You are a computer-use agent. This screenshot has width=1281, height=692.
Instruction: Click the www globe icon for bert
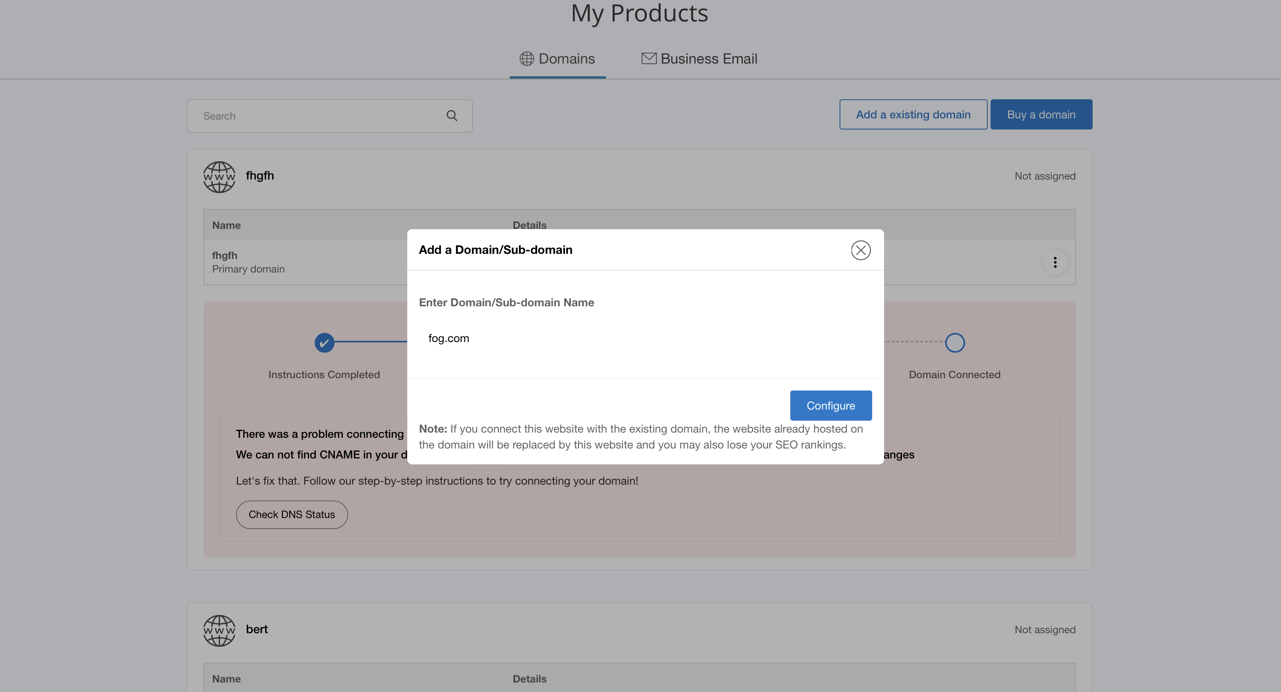point(219,630)
